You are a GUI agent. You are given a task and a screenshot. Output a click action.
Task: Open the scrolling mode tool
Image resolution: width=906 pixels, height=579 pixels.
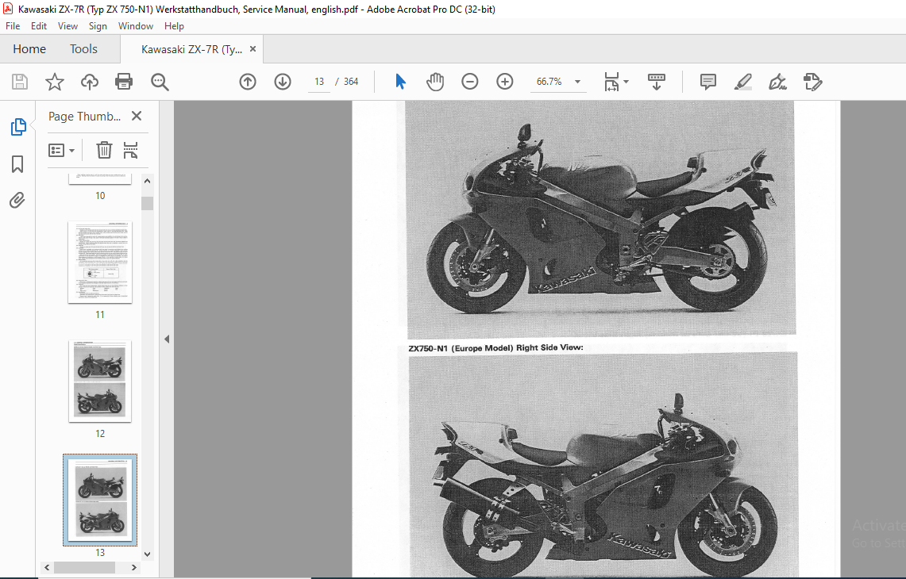tap(657, 82)
